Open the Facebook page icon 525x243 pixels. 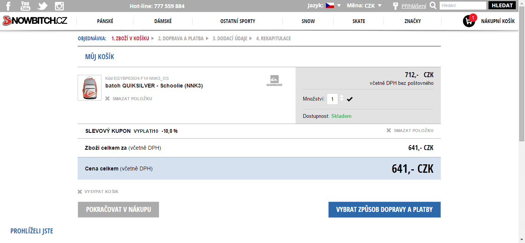pos(8,6)
